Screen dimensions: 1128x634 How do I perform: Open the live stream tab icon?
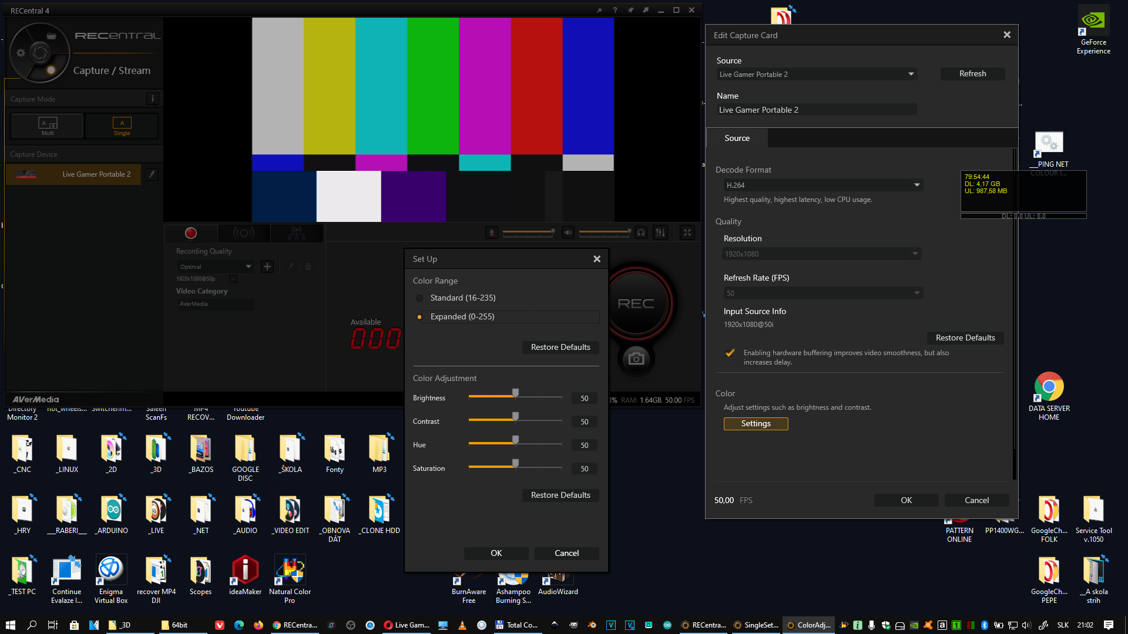point(243,233)
